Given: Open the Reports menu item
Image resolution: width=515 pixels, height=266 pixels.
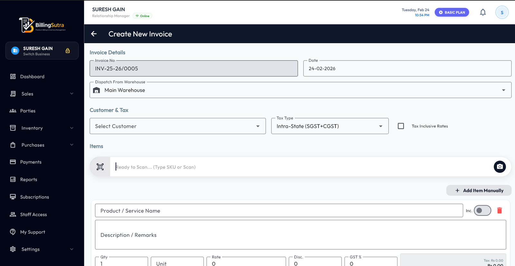Looking at the screenshot, I should click(x=42, y=179).
